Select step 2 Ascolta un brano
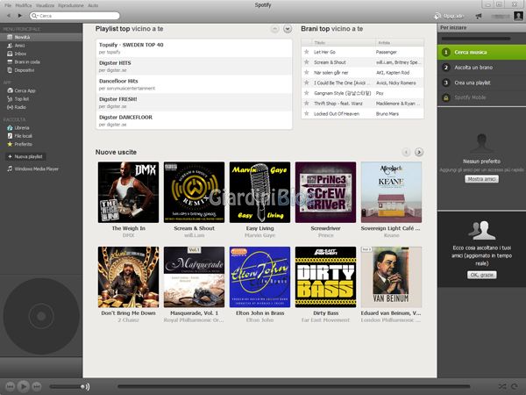The width and height of the screenshot is (526, 395). tap(481, 68)
